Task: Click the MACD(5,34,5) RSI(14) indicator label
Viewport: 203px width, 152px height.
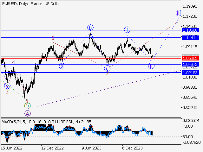Action: [46, 122]
